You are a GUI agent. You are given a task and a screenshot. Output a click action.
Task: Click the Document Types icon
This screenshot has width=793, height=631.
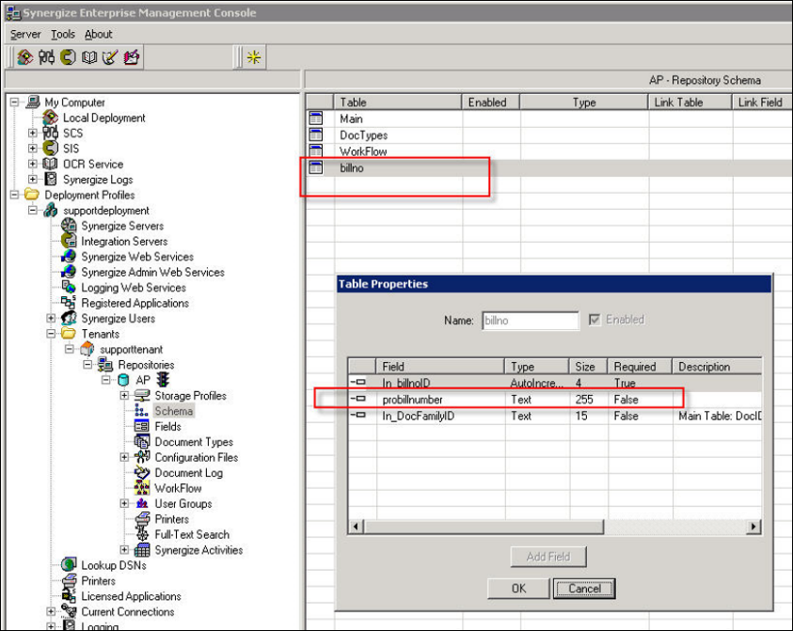(142, 441)
